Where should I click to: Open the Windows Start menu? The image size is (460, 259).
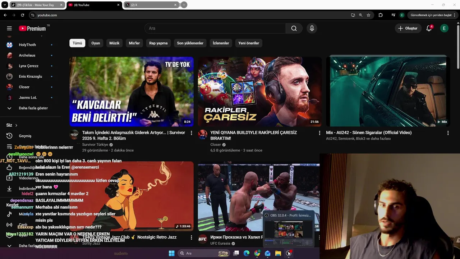coord(171,253)
